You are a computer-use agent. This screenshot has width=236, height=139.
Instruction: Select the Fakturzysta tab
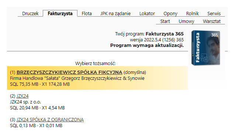pyautogui.click(x=60, y=13)
